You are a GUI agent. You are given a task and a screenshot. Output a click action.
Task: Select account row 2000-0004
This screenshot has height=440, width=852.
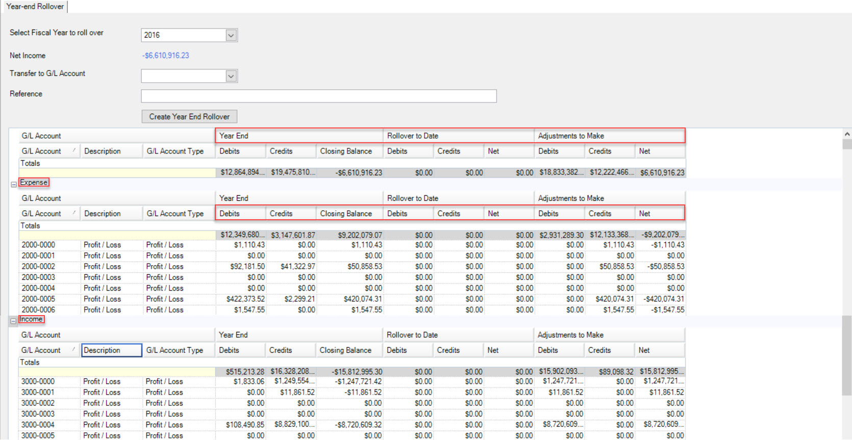tap(352, 289)
